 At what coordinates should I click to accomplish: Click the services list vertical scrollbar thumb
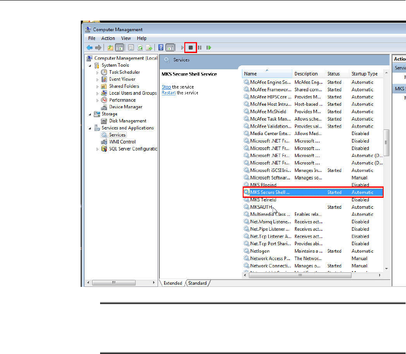click(386, 143)
